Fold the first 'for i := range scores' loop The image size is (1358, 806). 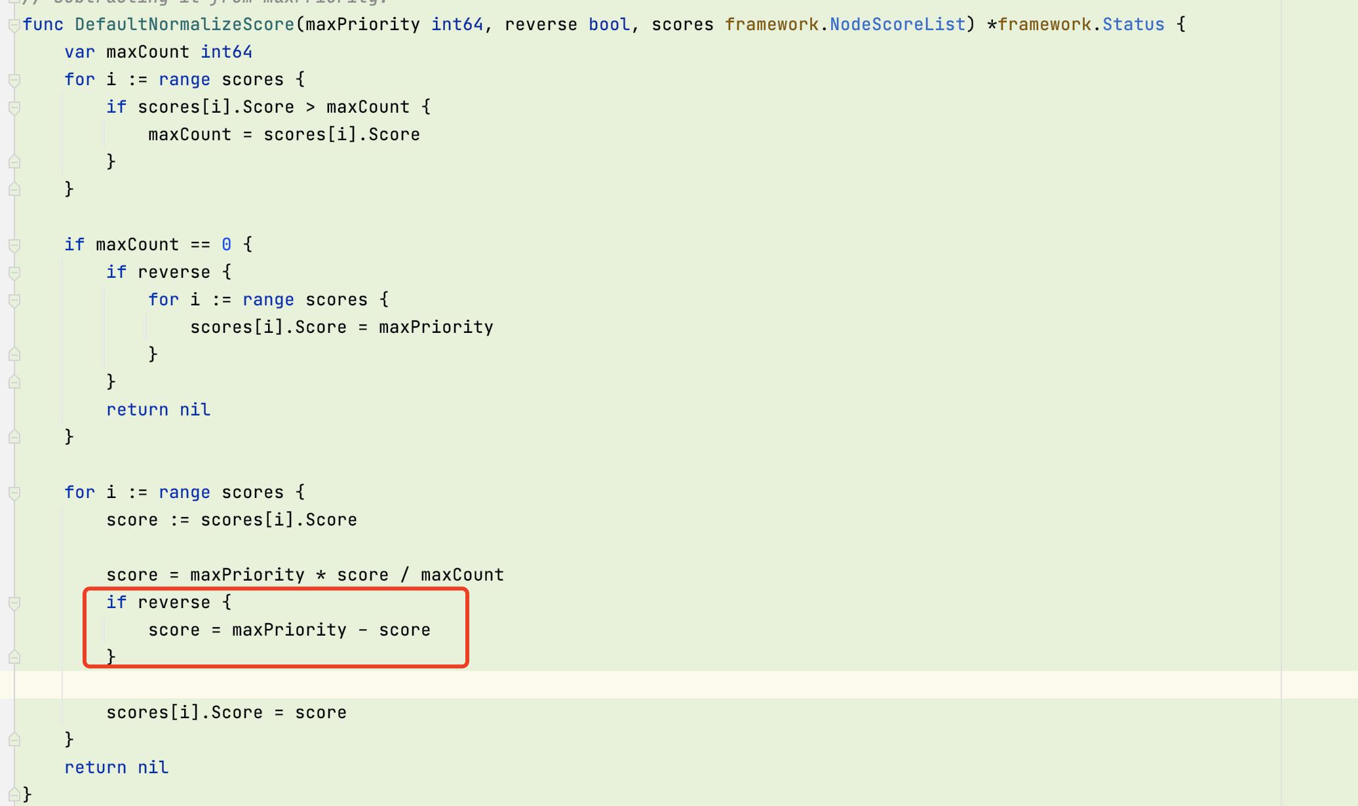tap(14, 80)
